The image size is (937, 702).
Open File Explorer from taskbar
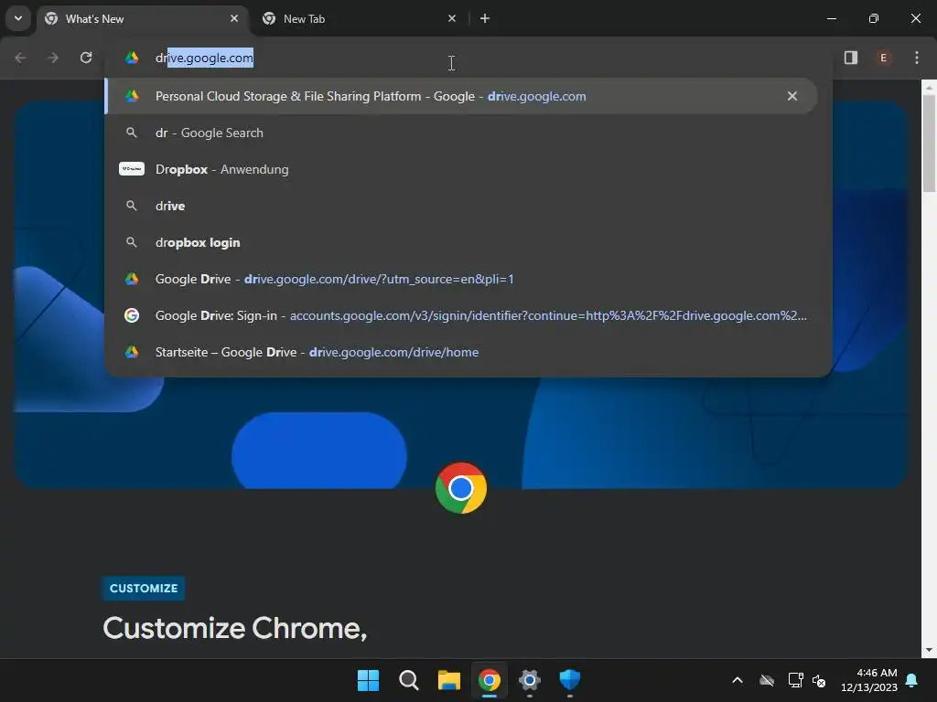448,680
